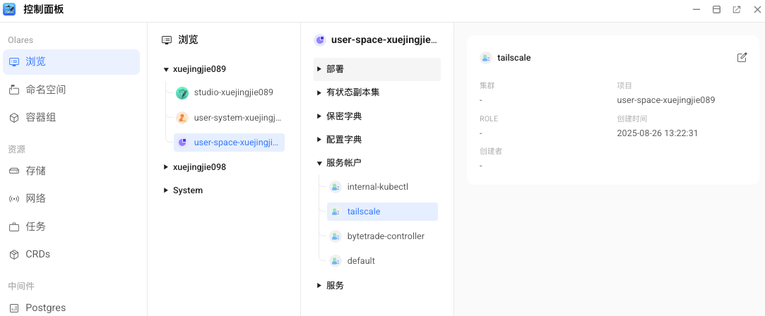Expand the 有状态副本集 section
Viewport: 765px width, 316px height.
point(319,92)
